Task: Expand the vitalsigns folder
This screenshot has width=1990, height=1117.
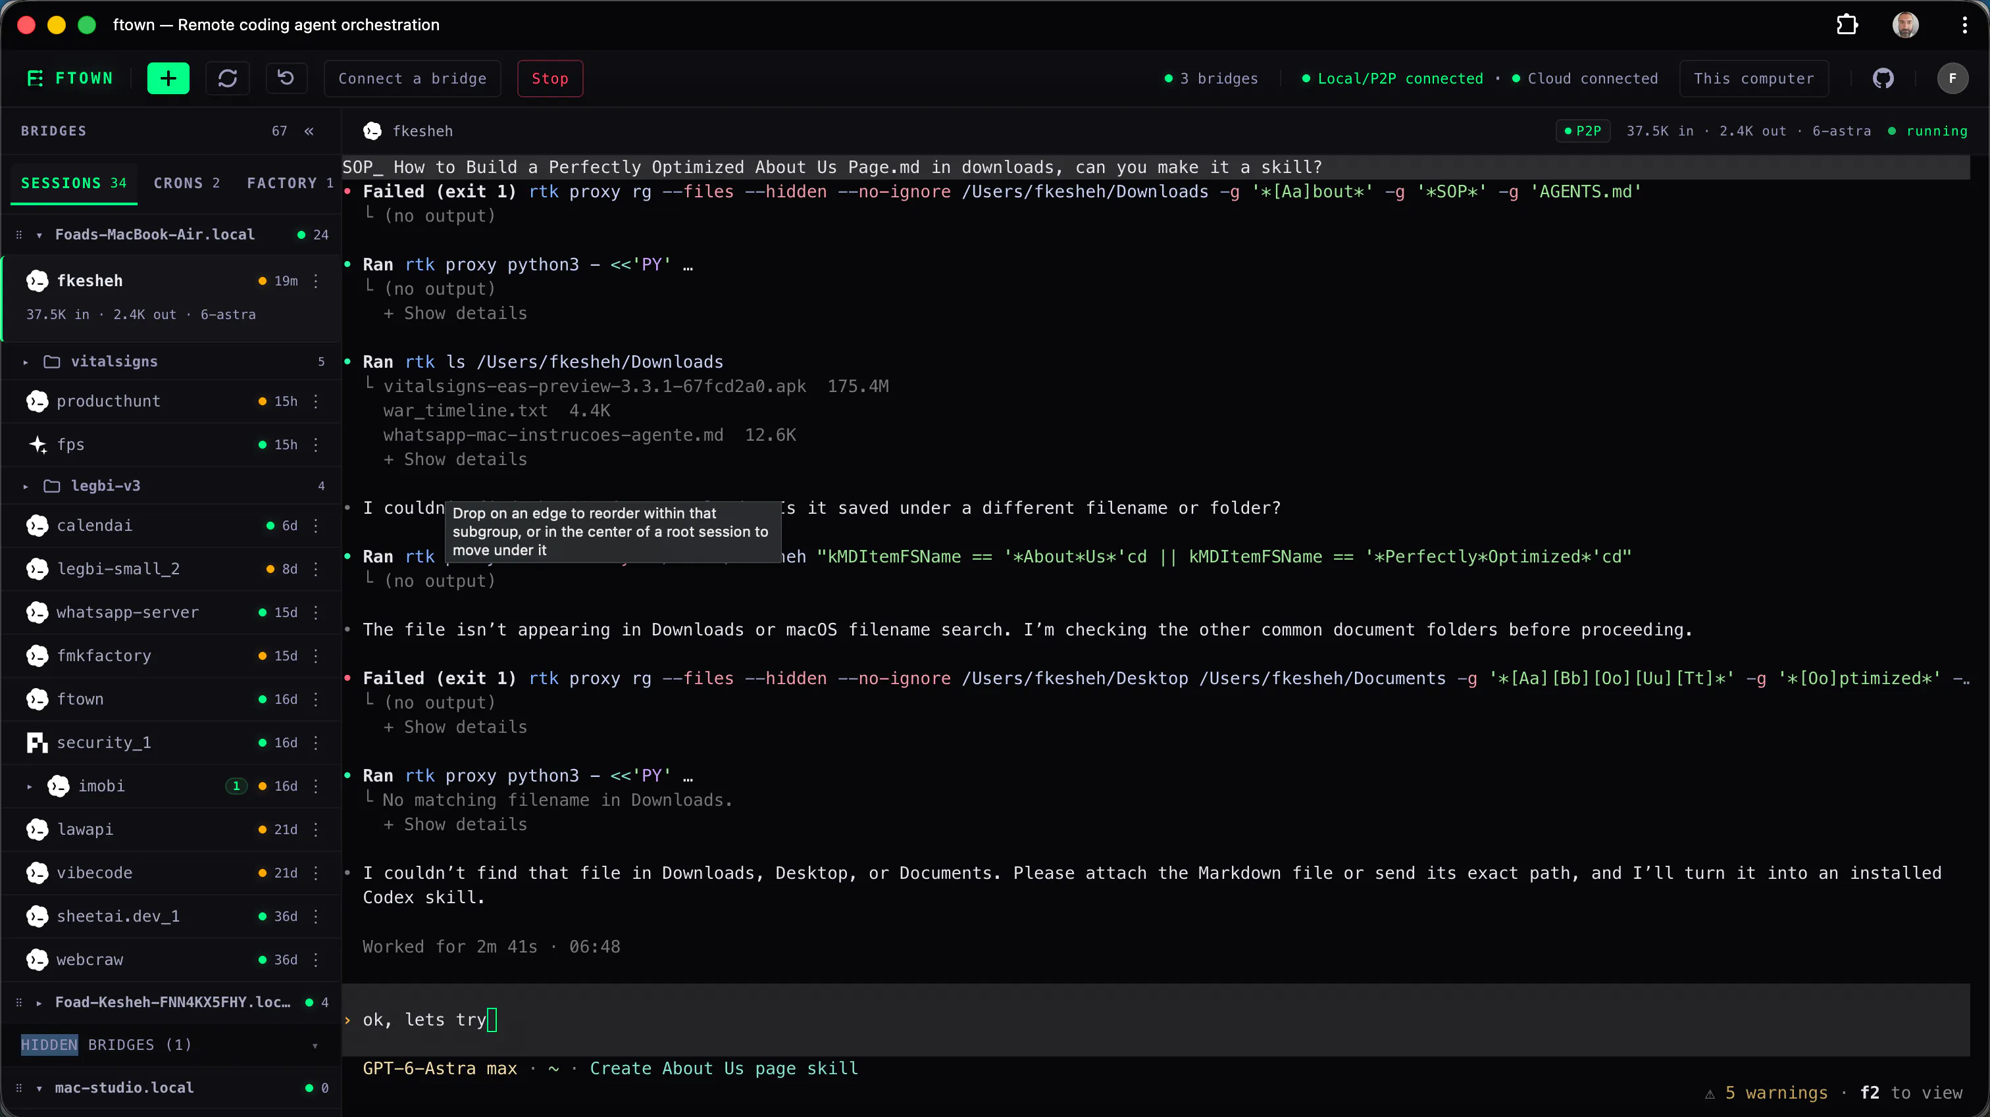Action: click(26, 362)
